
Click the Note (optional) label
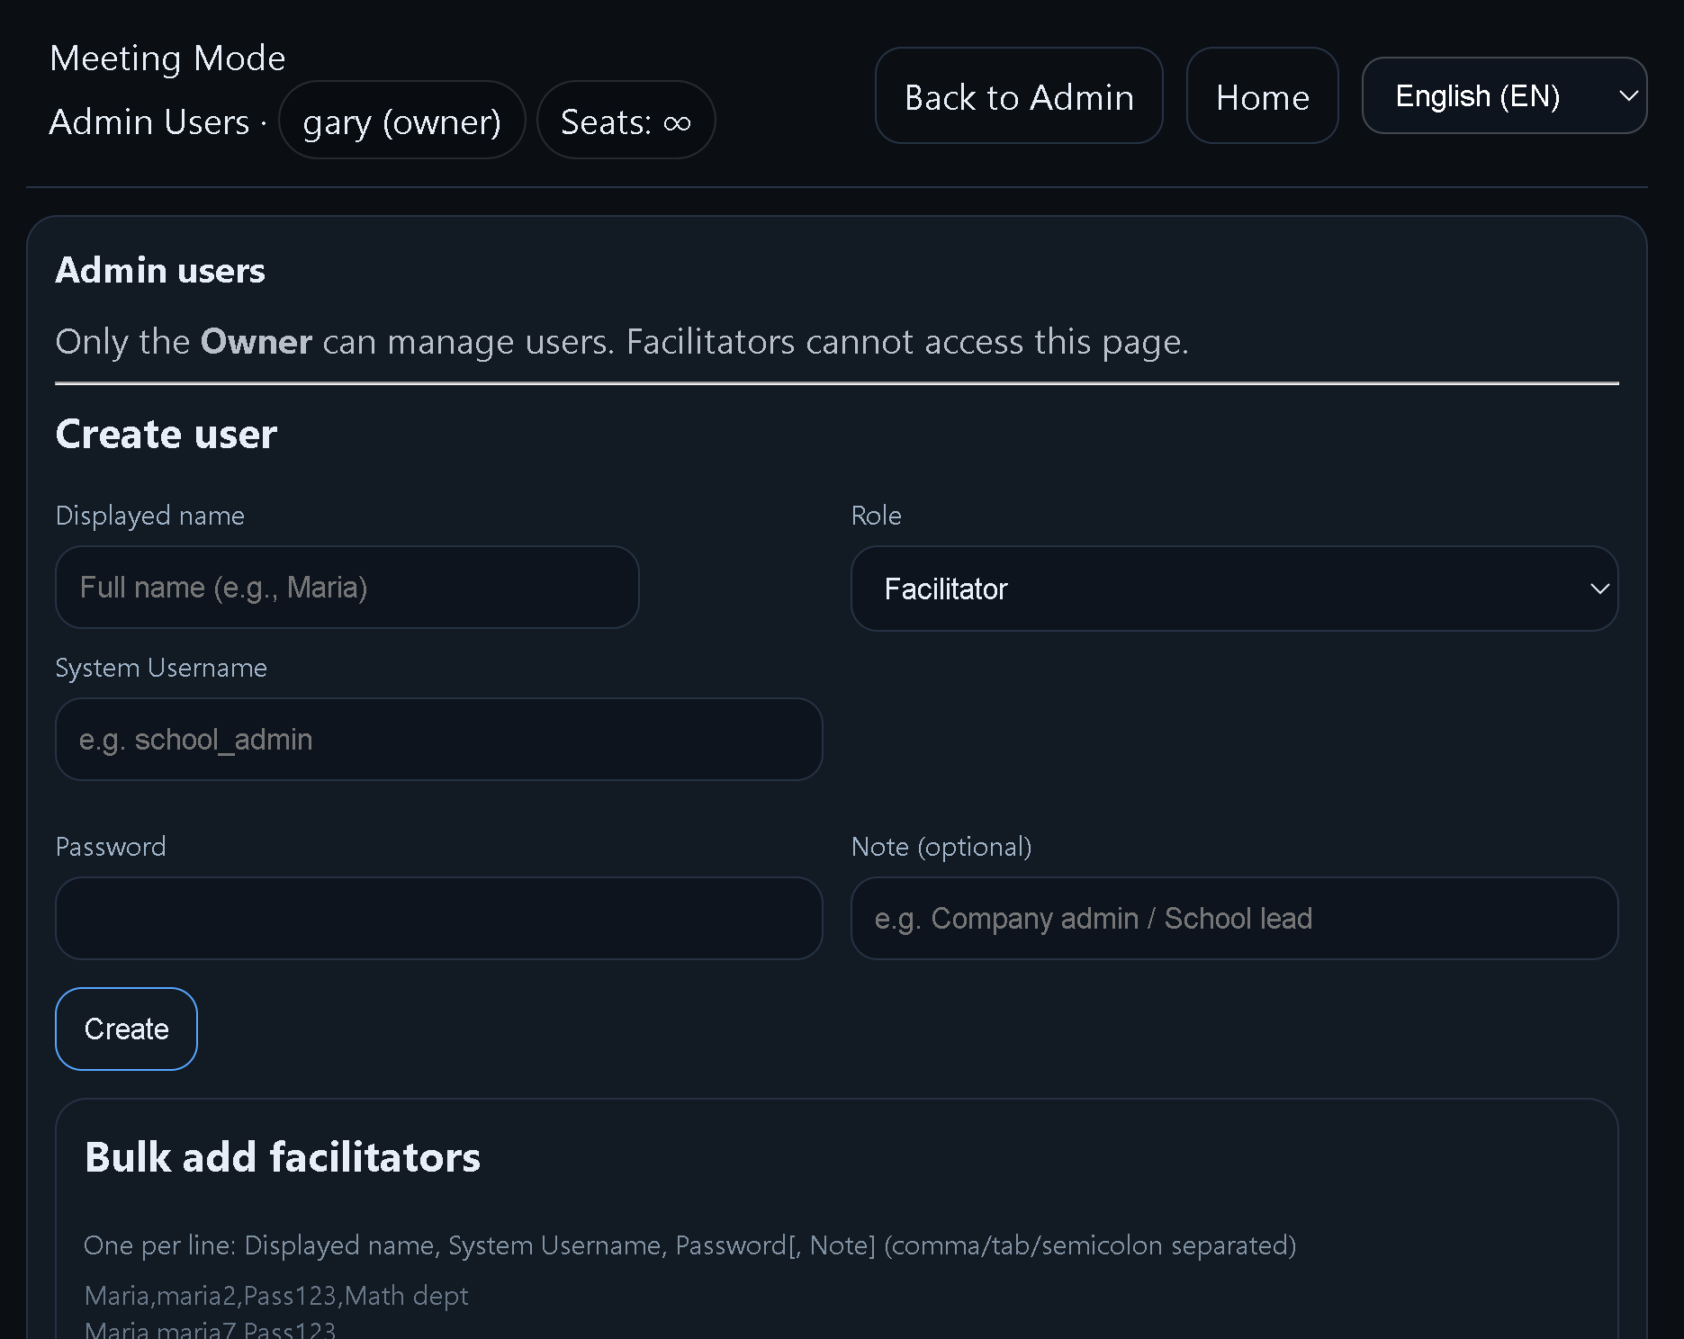(941, 847)
